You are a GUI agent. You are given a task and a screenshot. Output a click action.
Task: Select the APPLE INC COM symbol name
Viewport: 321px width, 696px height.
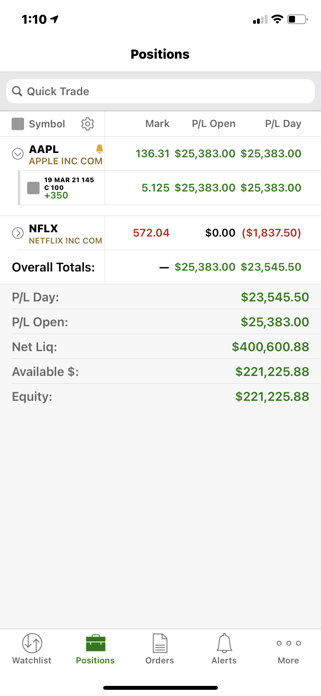(66, 161)
